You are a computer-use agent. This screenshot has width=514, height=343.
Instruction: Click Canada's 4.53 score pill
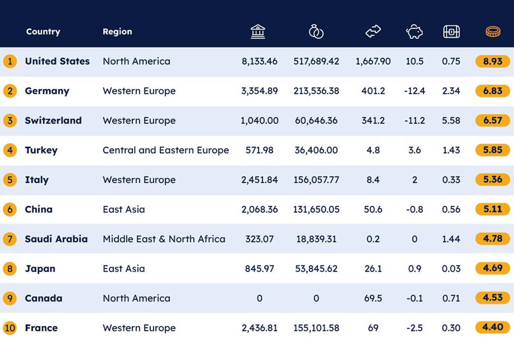[493, 298]
